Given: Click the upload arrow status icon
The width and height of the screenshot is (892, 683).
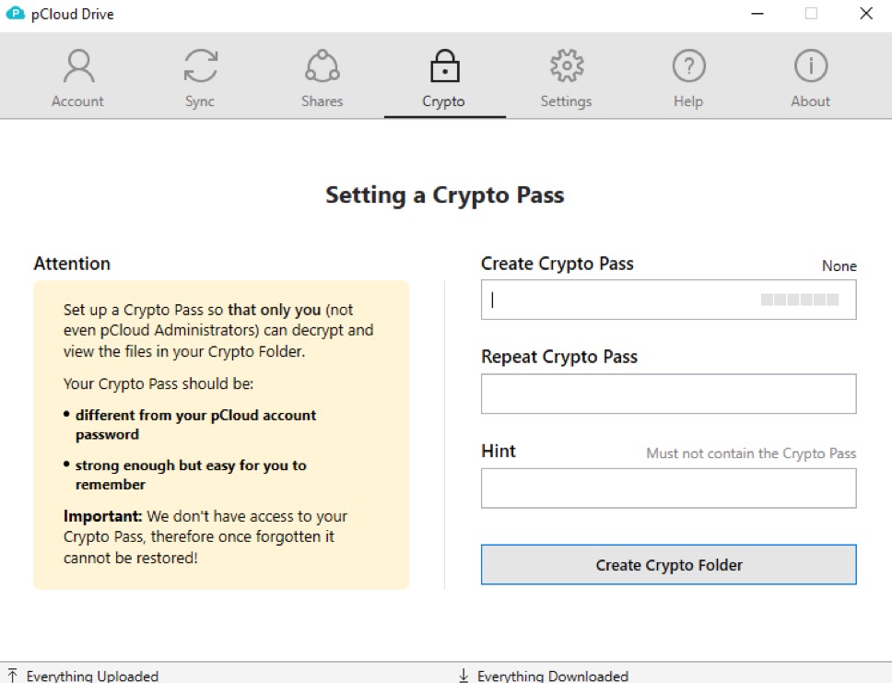Looking at the screenshot, I should pyautogui.click(x=13, y=676).
